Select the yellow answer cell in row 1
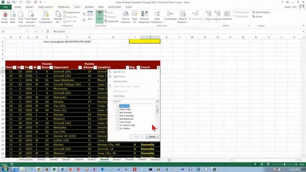This screenshot has width=306, height=172. pos(144,42)
